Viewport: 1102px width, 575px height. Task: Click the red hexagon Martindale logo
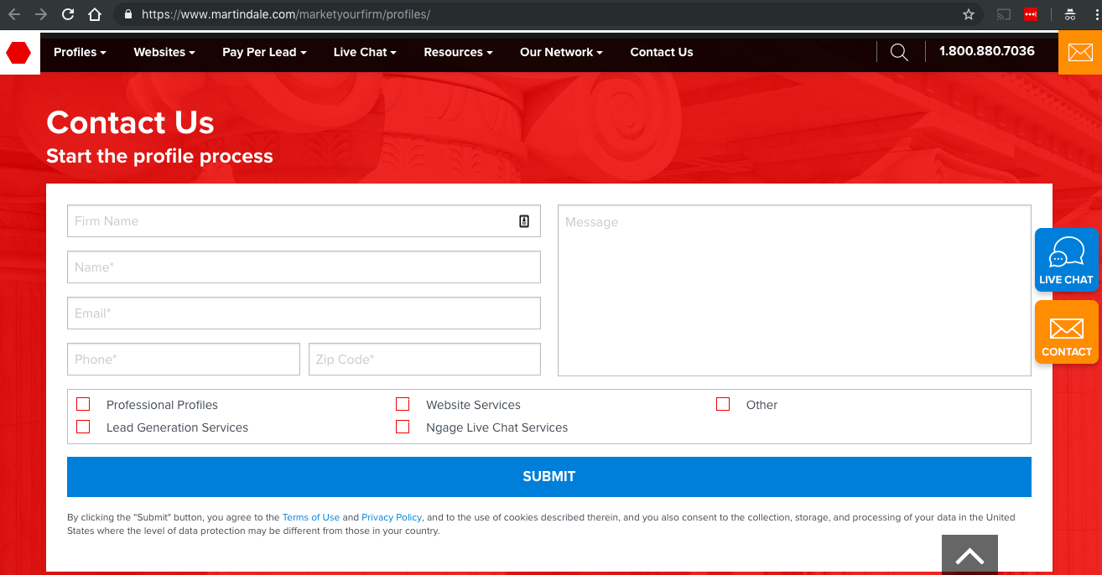pos(18,53)
